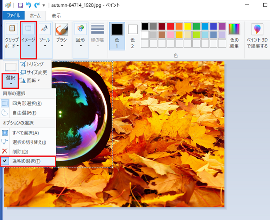The width and height of the screenshot is (270, 220).
Task: Pick the gray color swatch in top row
Action: click(153, 26)
